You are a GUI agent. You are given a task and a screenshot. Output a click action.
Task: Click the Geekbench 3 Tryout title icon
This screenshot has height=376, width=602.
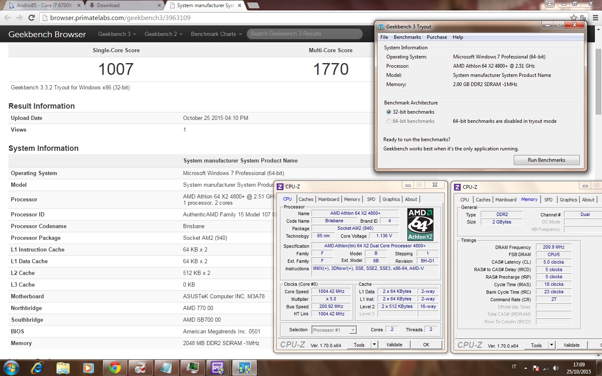coord(381,27)
